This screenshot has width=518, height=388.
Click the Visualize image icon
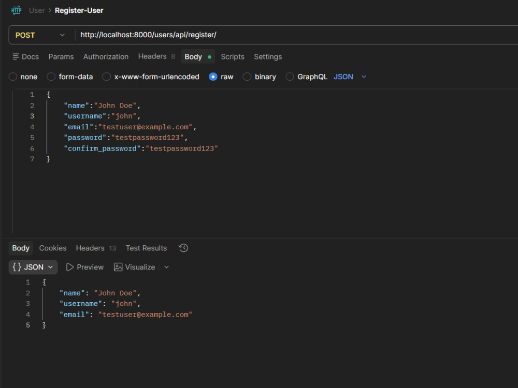[118, 267]
